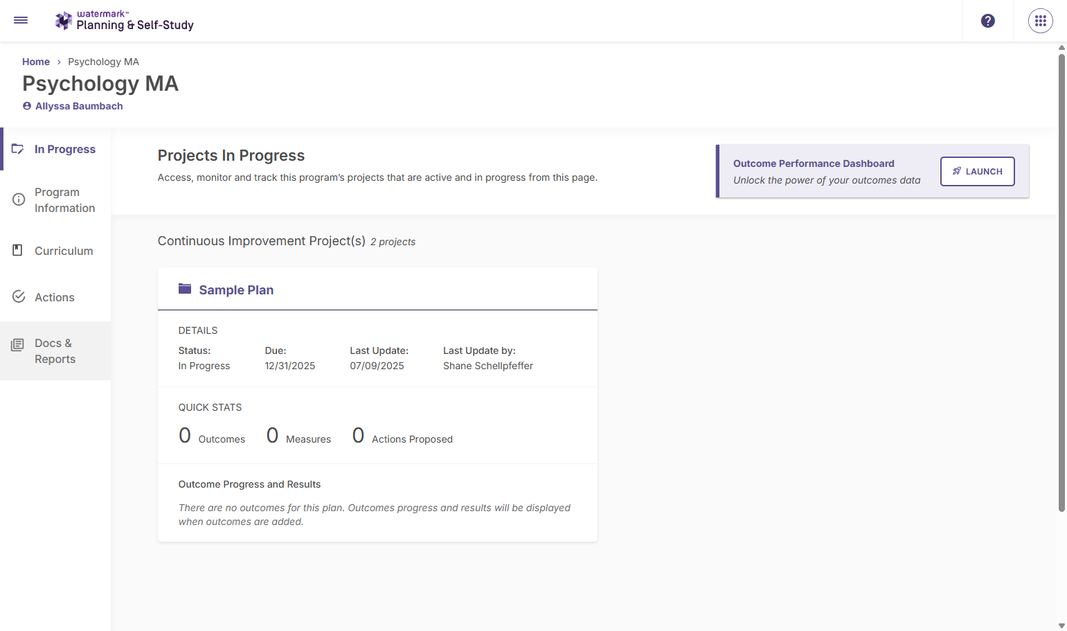Image resolution: width=1067 pixels, height=631 pixels.
Task: Follow the Home breadcrumb link
Action: [36, 62]
